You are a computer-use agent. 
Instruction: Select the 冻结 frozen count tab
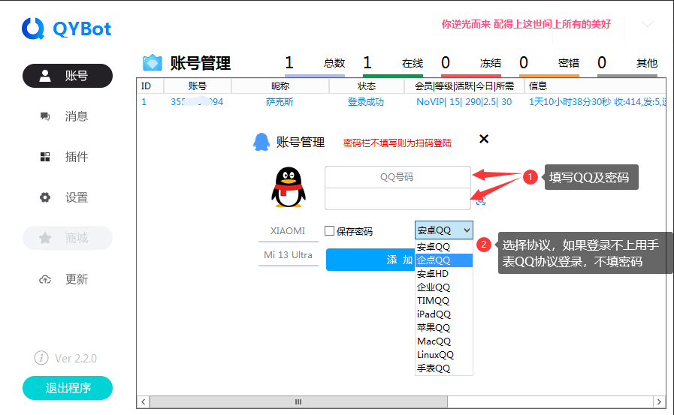[x=471, y=65]
